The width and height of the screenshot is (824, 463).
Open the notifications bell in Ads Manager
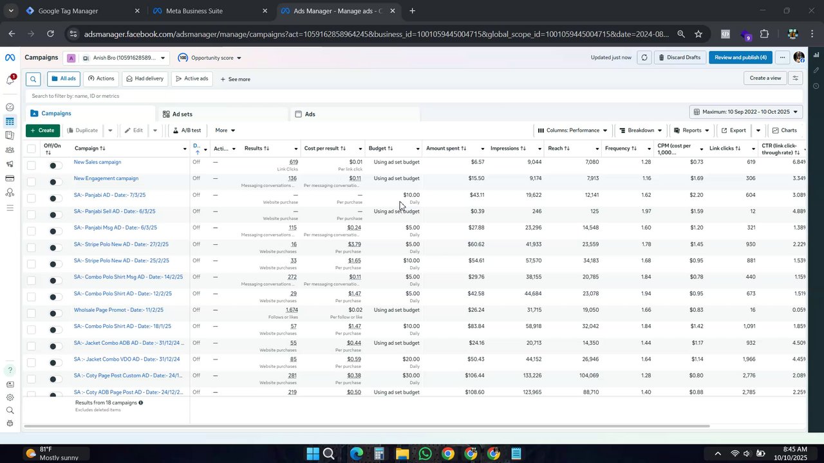(x=10, y=80)
